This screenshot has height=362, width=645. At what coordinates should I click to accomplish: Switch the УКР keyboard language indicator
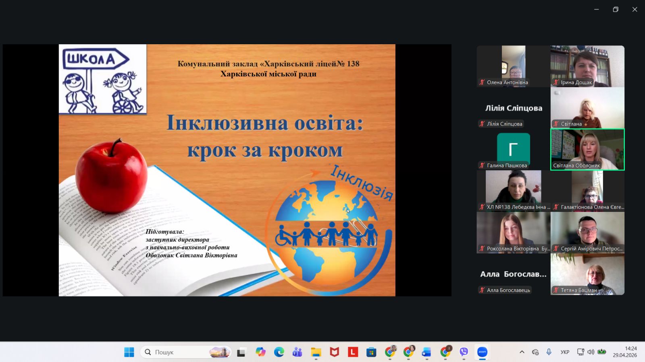[x=565, y=352]
